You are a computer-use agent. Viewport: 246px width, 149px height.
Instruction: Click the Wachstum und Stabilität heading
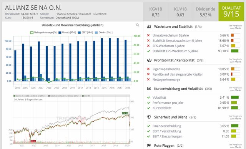point(173,26)
